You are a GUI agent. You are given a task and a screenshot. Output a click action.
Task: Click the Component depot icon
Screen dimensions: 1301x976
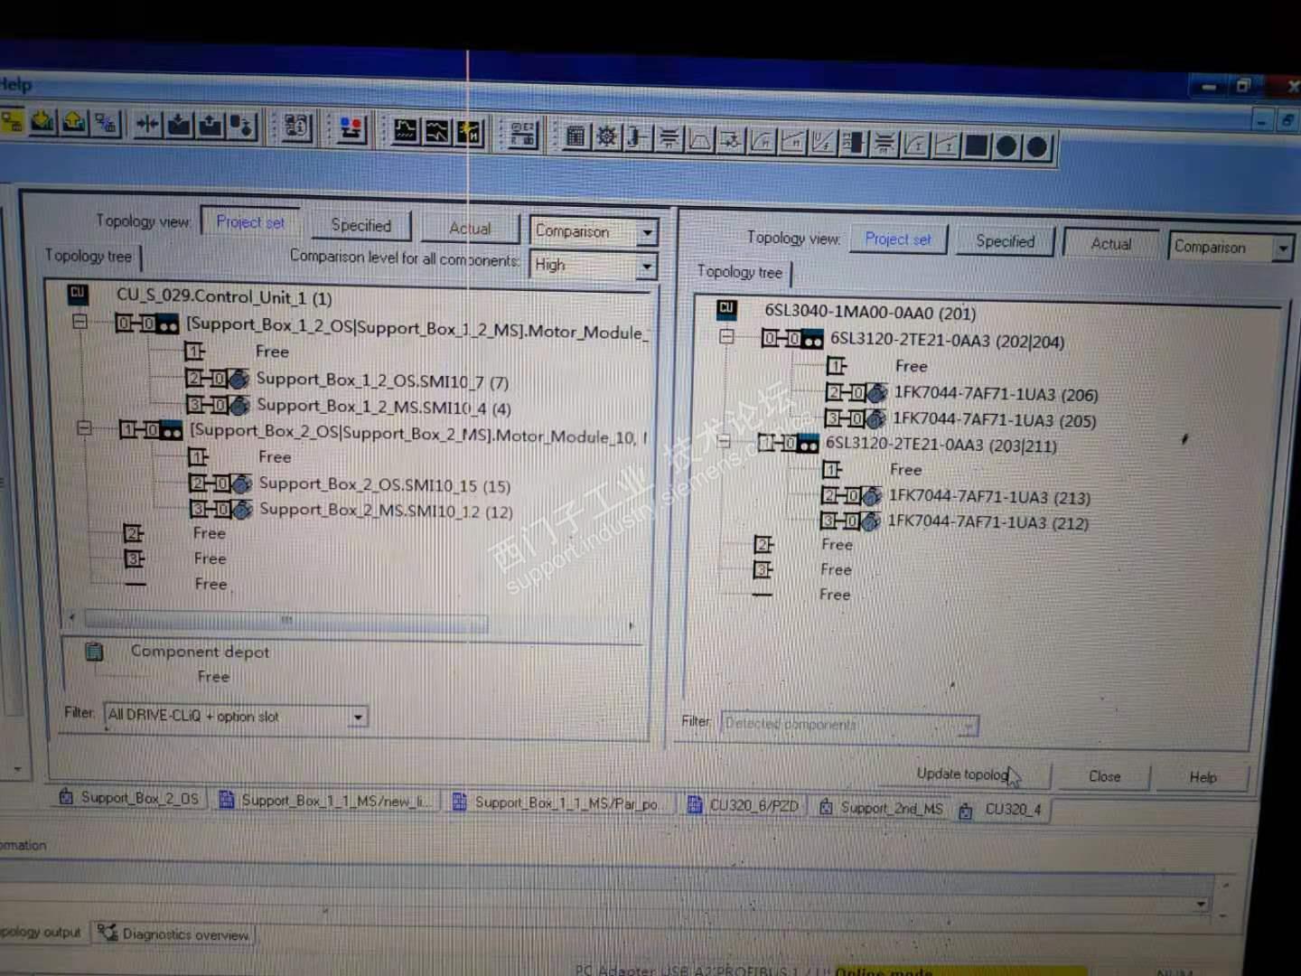click(95, 652)
